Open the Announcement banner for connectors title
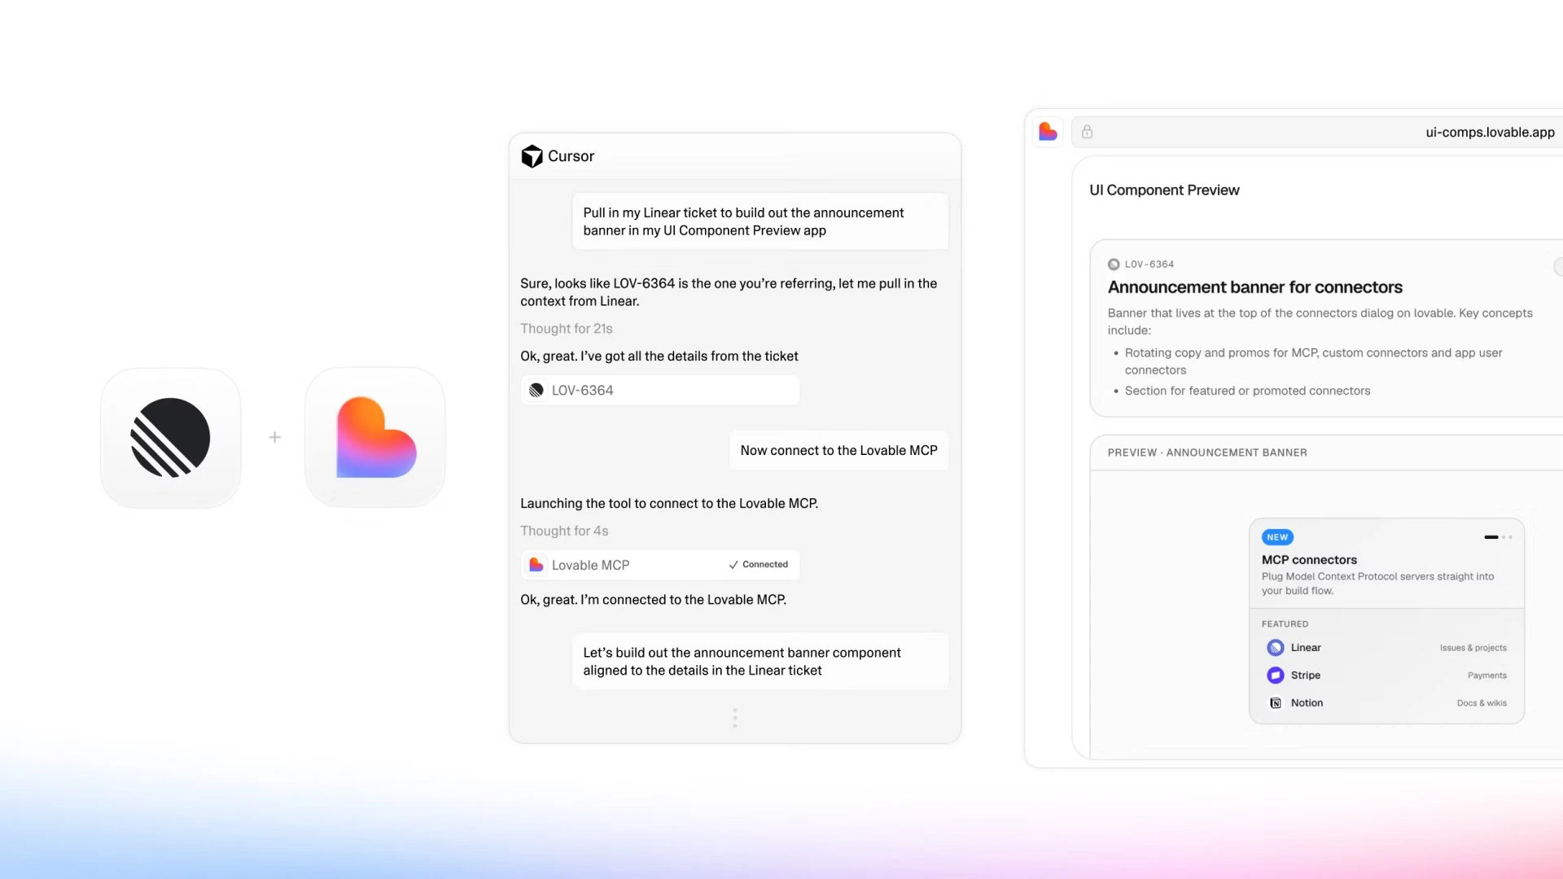1563x879 pixels. coord(1254,287)
